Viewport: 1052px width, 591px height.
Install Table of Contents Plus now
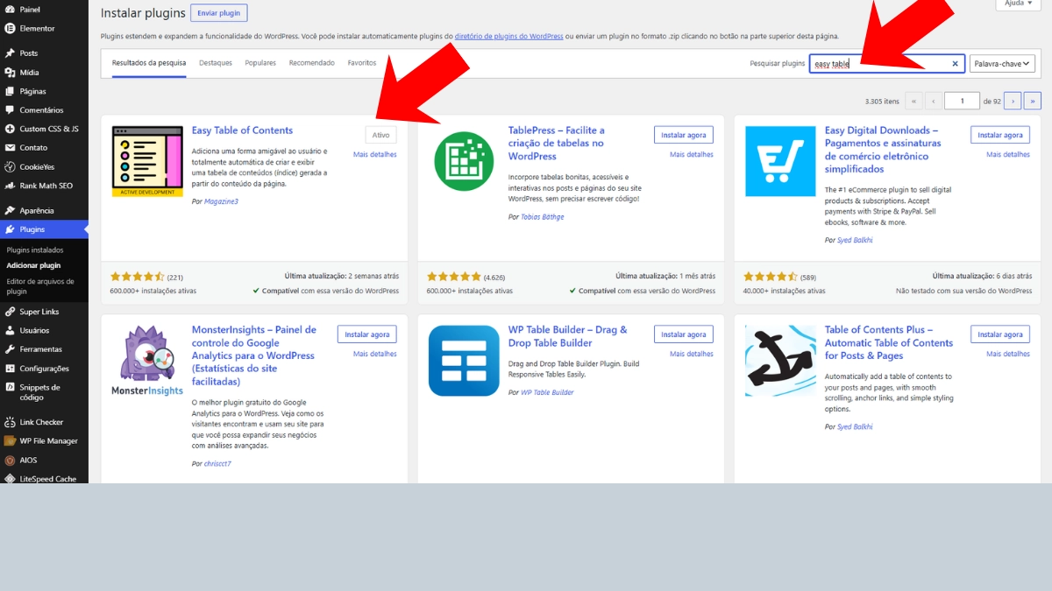coord(1000,334)
